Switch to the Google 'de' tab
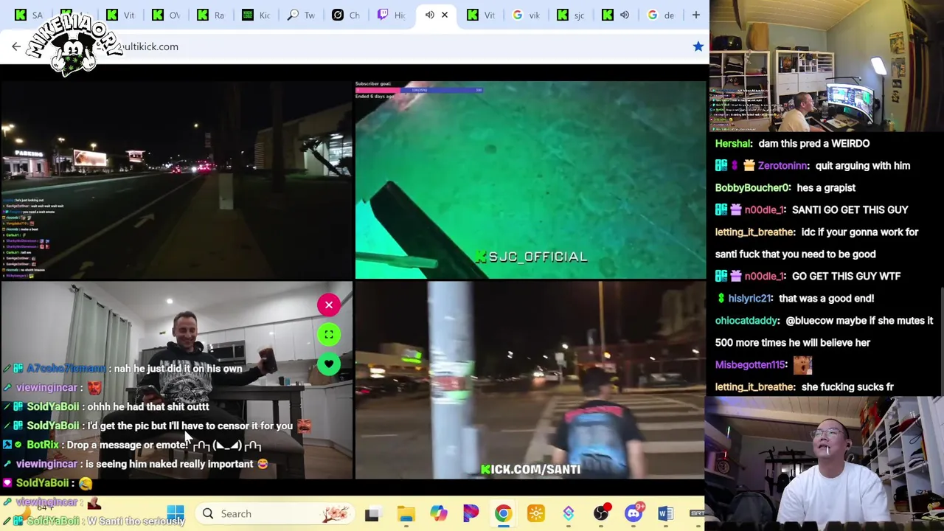944x531 pixels. coord(661,15)
